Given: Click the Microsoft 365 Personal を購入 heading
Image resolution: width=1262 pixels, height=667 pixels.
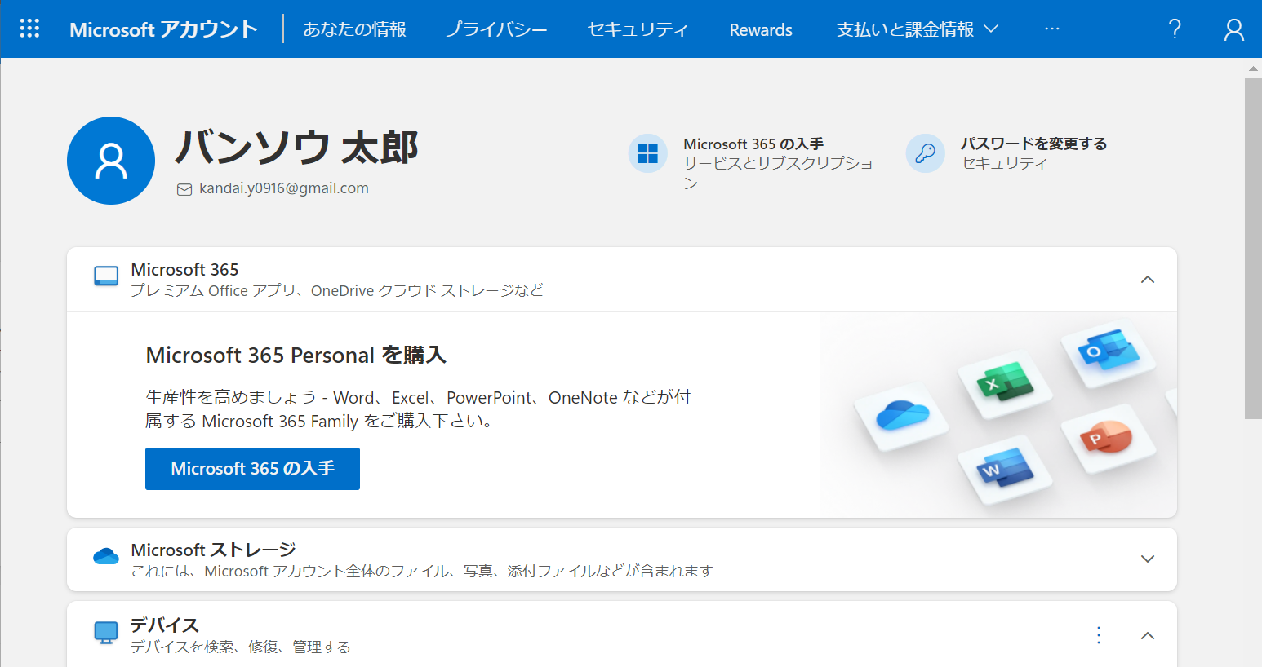Looking at the screenshot, I should tap(296, 356).
